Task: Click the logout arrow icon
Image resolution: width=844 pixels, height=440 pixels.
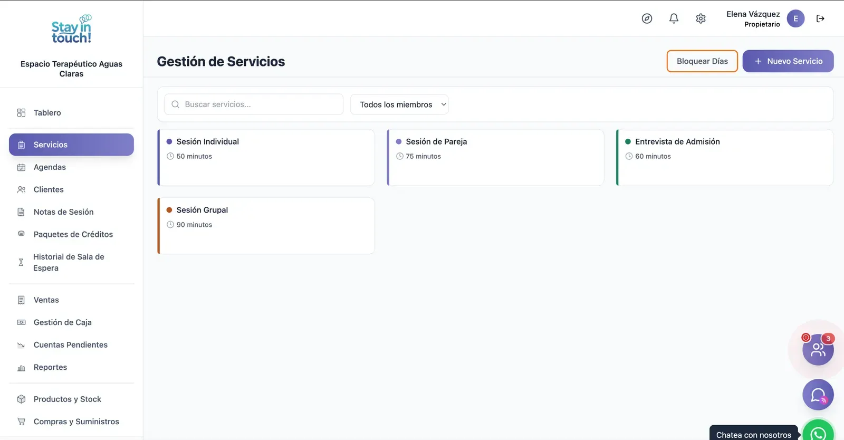Action: 820,18
